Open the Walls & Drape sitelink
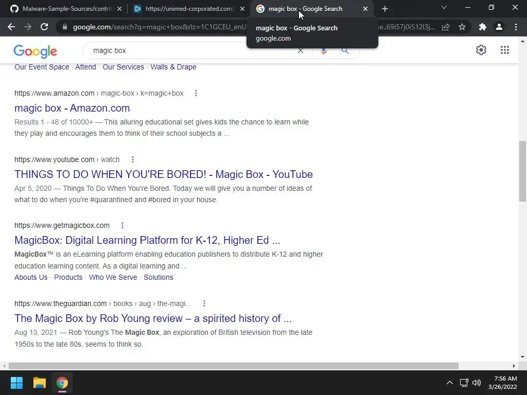527x395 pixels. click(173, 67)
